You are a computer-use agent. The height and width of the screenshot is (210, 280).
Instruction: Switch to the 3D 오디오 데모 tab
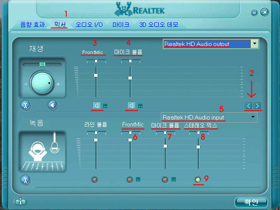click(x=159, y=25)
